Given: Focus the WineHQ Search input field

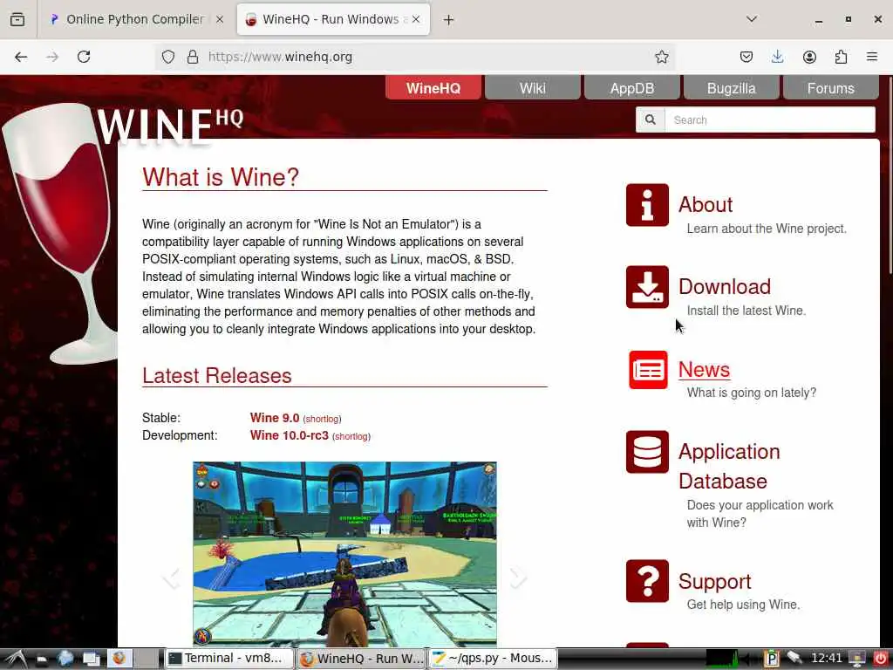Looking at the screenshot, I should click(769, 120).
